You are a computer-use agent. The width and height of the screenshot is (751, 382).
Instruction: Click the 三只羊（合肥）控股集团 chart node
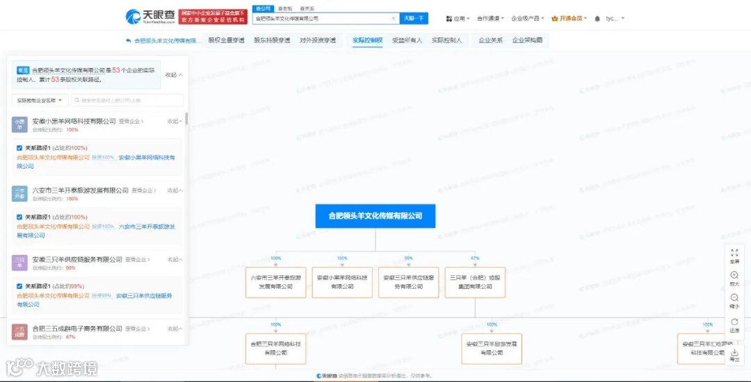pyautogui.click(x=475, y=282)
